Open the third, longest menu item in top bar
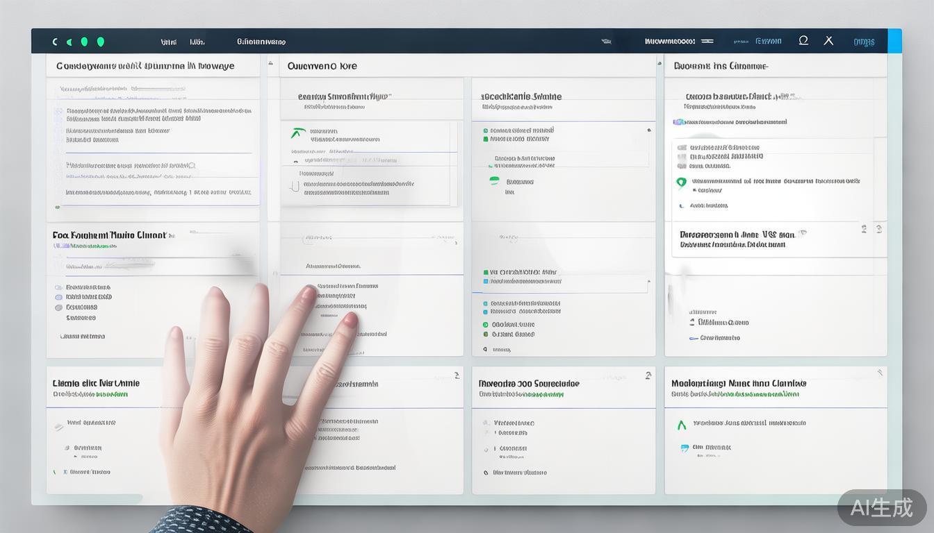The width and height of the screenshot is (934, 533). 261,42
